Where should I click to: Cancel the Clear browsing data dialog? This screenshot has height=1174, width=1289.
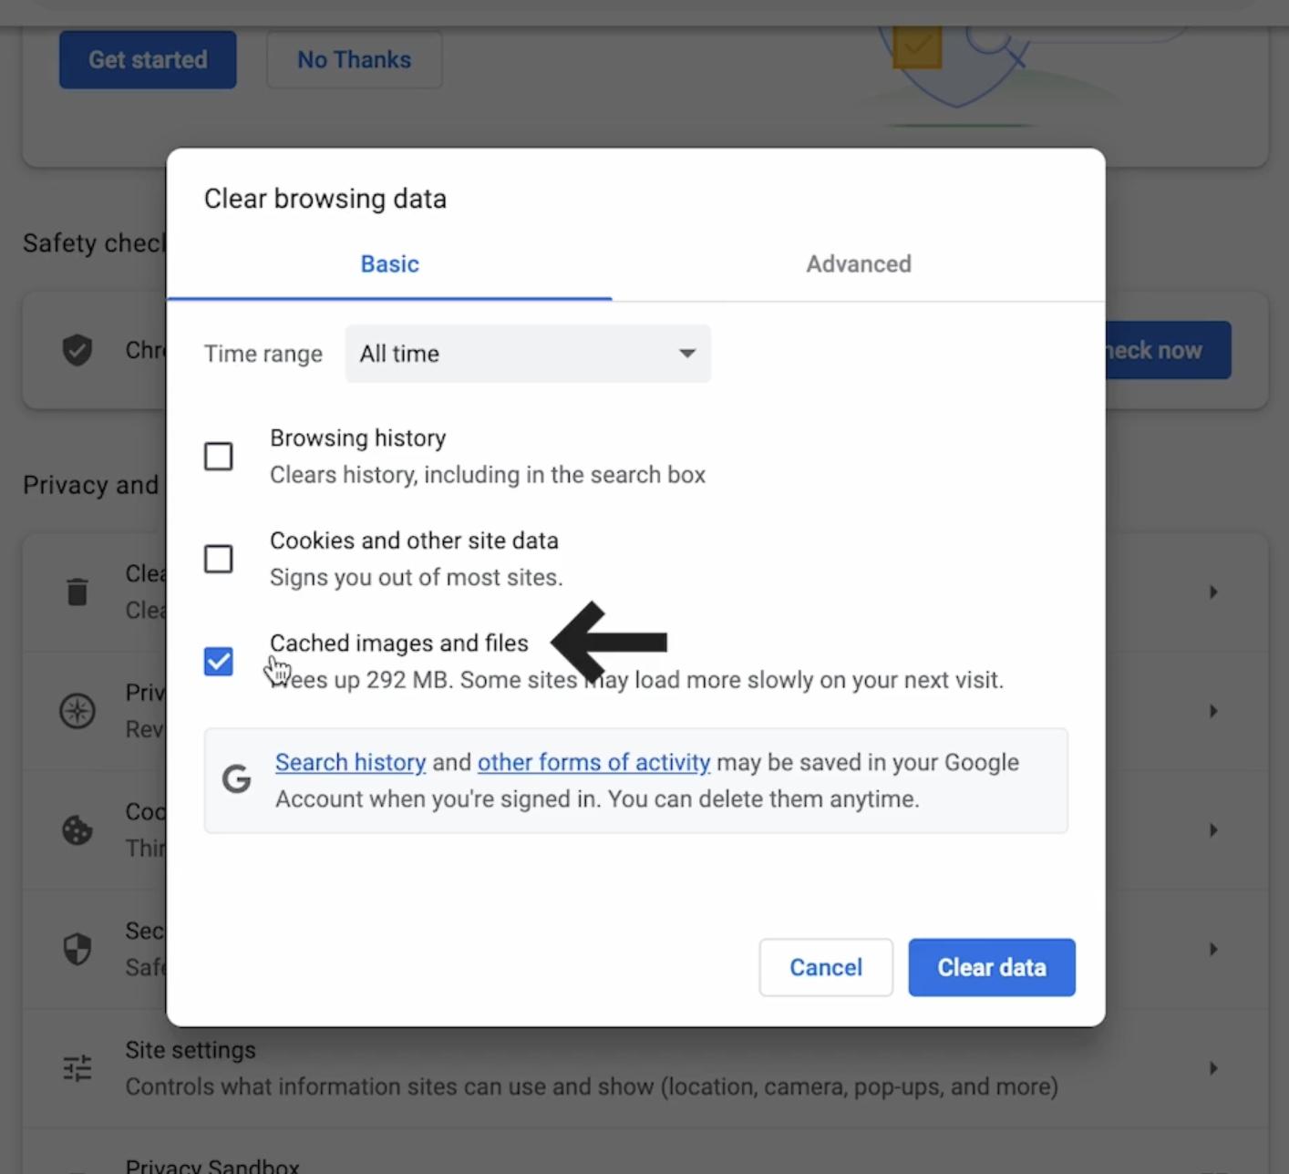(x=825, y=967)
